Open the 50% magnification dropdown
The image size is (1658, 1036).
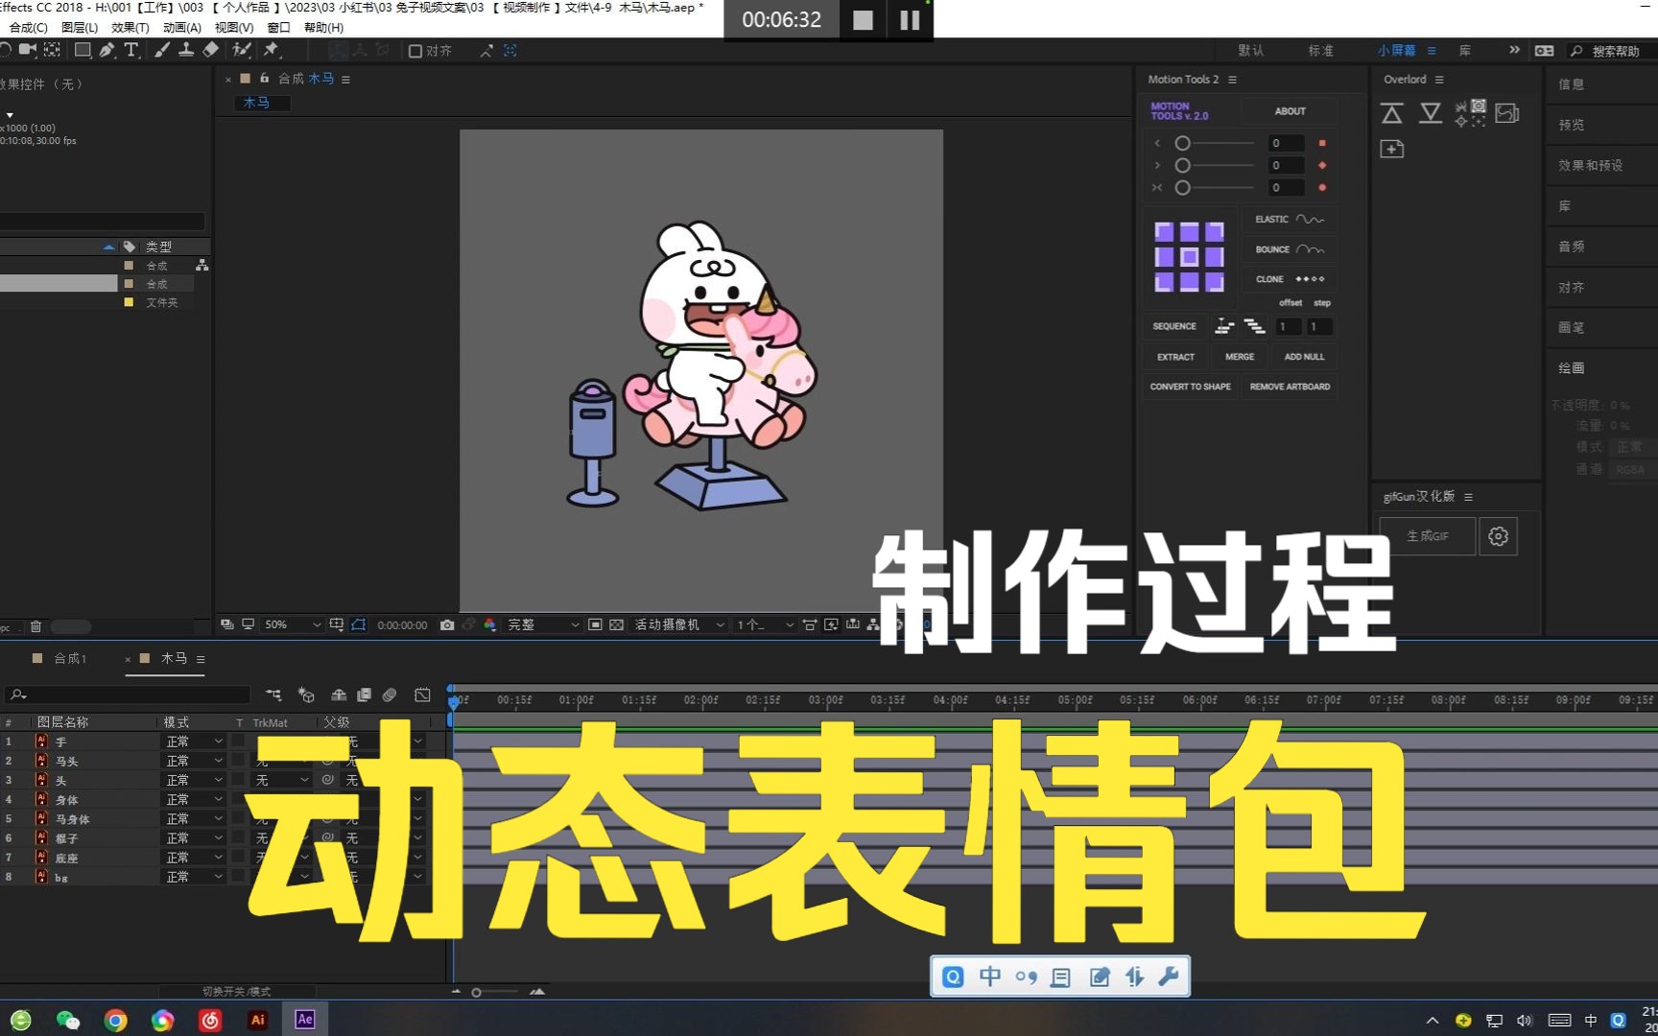click(293, 624)
